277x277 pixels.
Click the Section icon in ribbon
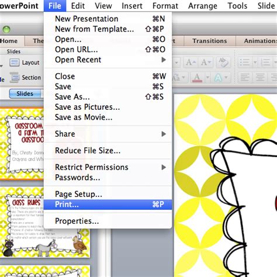click(15, 77)
